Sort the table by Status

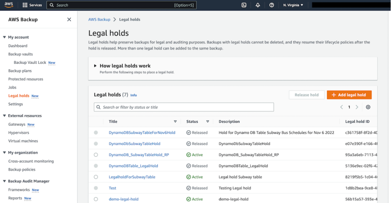tap(207, 121)
